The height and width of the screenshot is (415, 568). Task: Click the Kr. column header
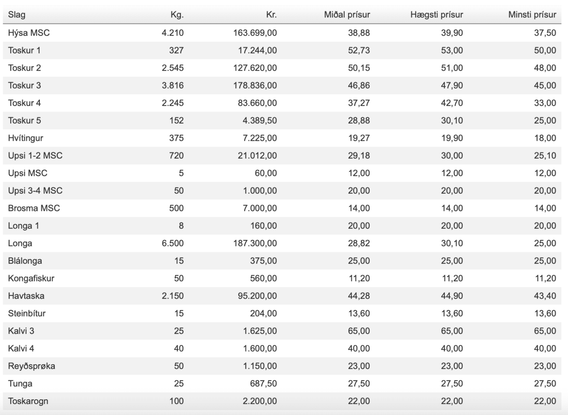271,15
